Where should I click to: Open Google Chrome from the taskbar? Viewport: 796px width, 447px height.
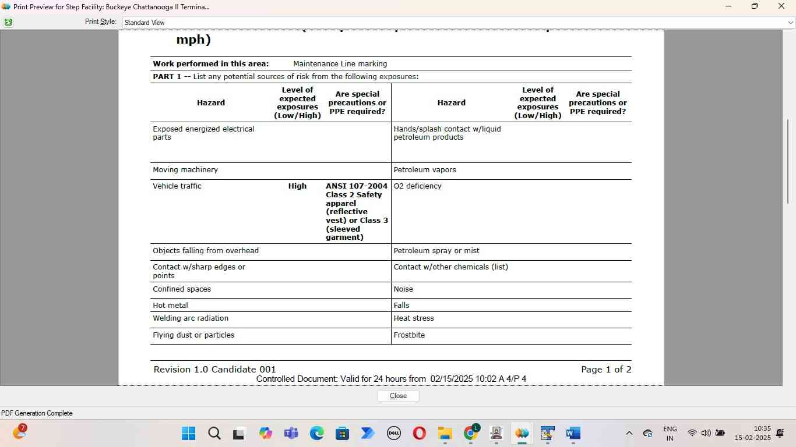[471, 433]
